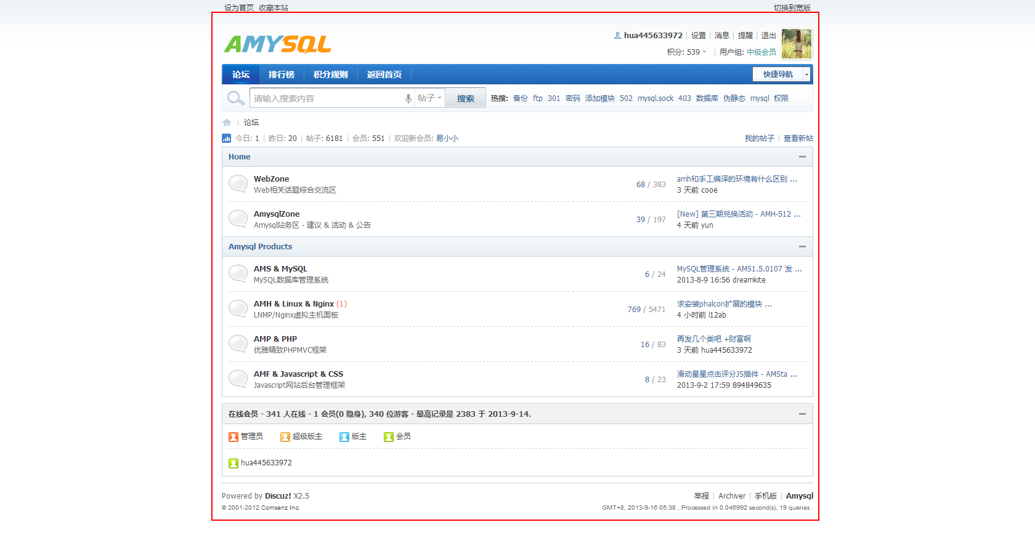Click the AMF & Javascript & CSS forum icon

click(238, 379)
